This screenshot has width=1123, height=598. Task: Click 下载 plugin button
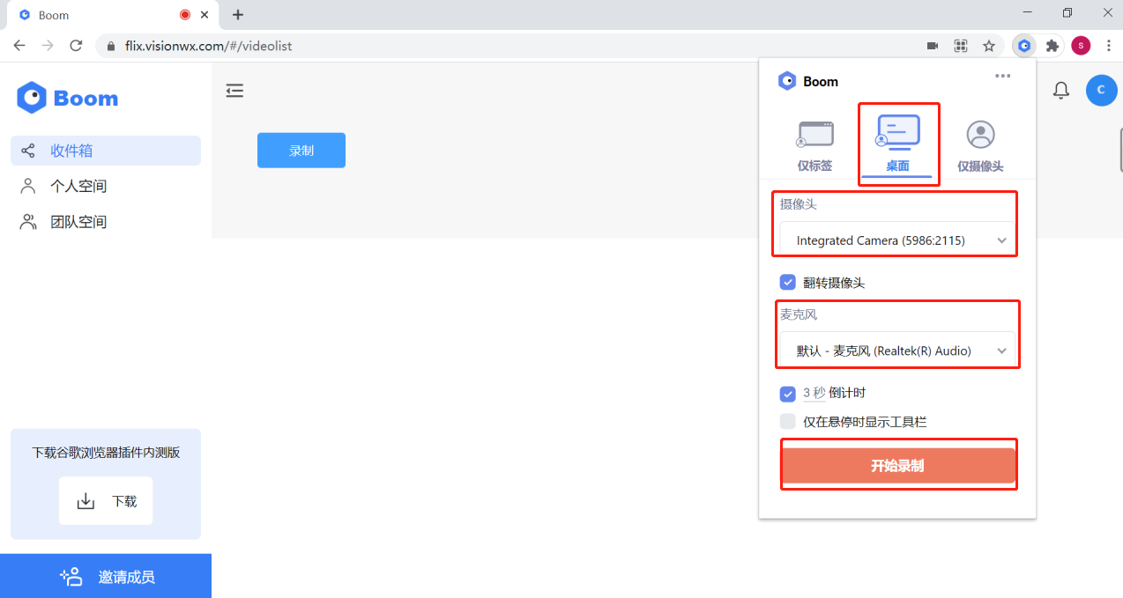pos(106,501)
